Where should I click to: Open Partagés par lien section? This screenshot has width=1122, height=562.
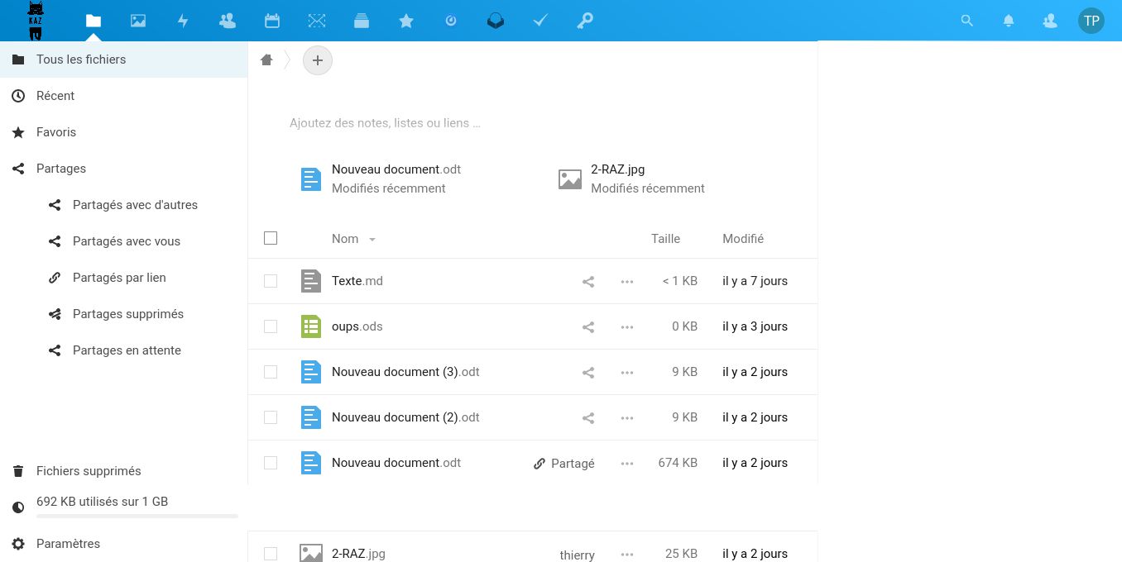119,278
